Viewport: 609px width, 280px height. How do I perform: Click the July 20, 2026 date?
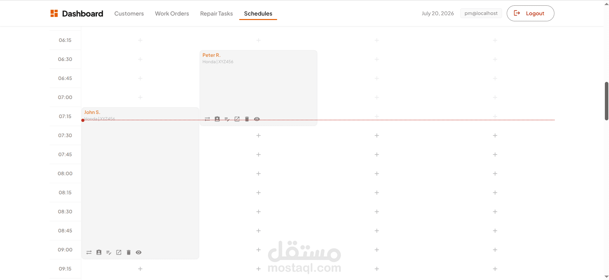(438, 13)
